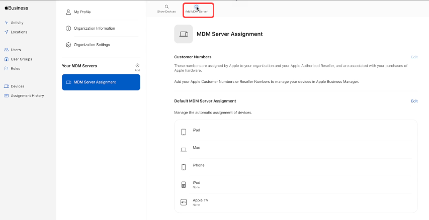Open Assignment History
Image resolution: width=429 pixels, height=220 pixels.
click(27, 95)
